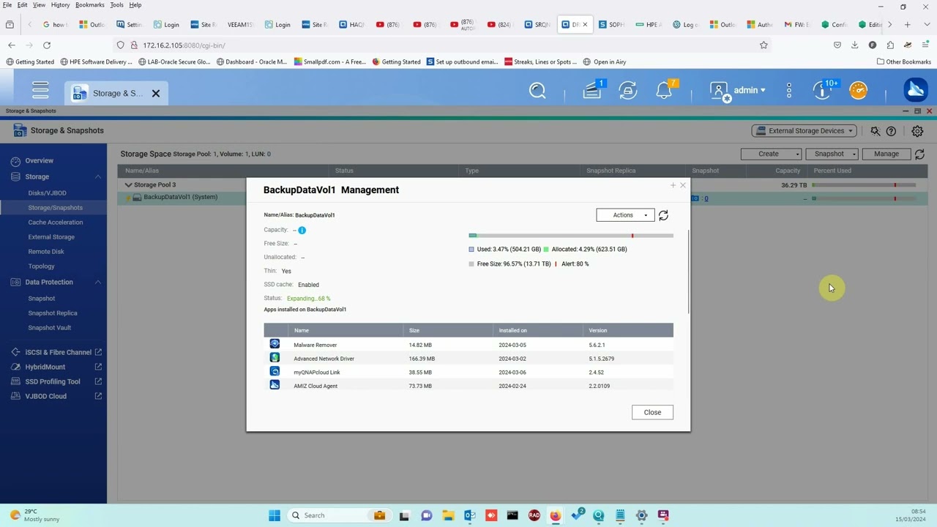Open the notifications bell
Screen dimensions: 937x527
tap(664, 90)
